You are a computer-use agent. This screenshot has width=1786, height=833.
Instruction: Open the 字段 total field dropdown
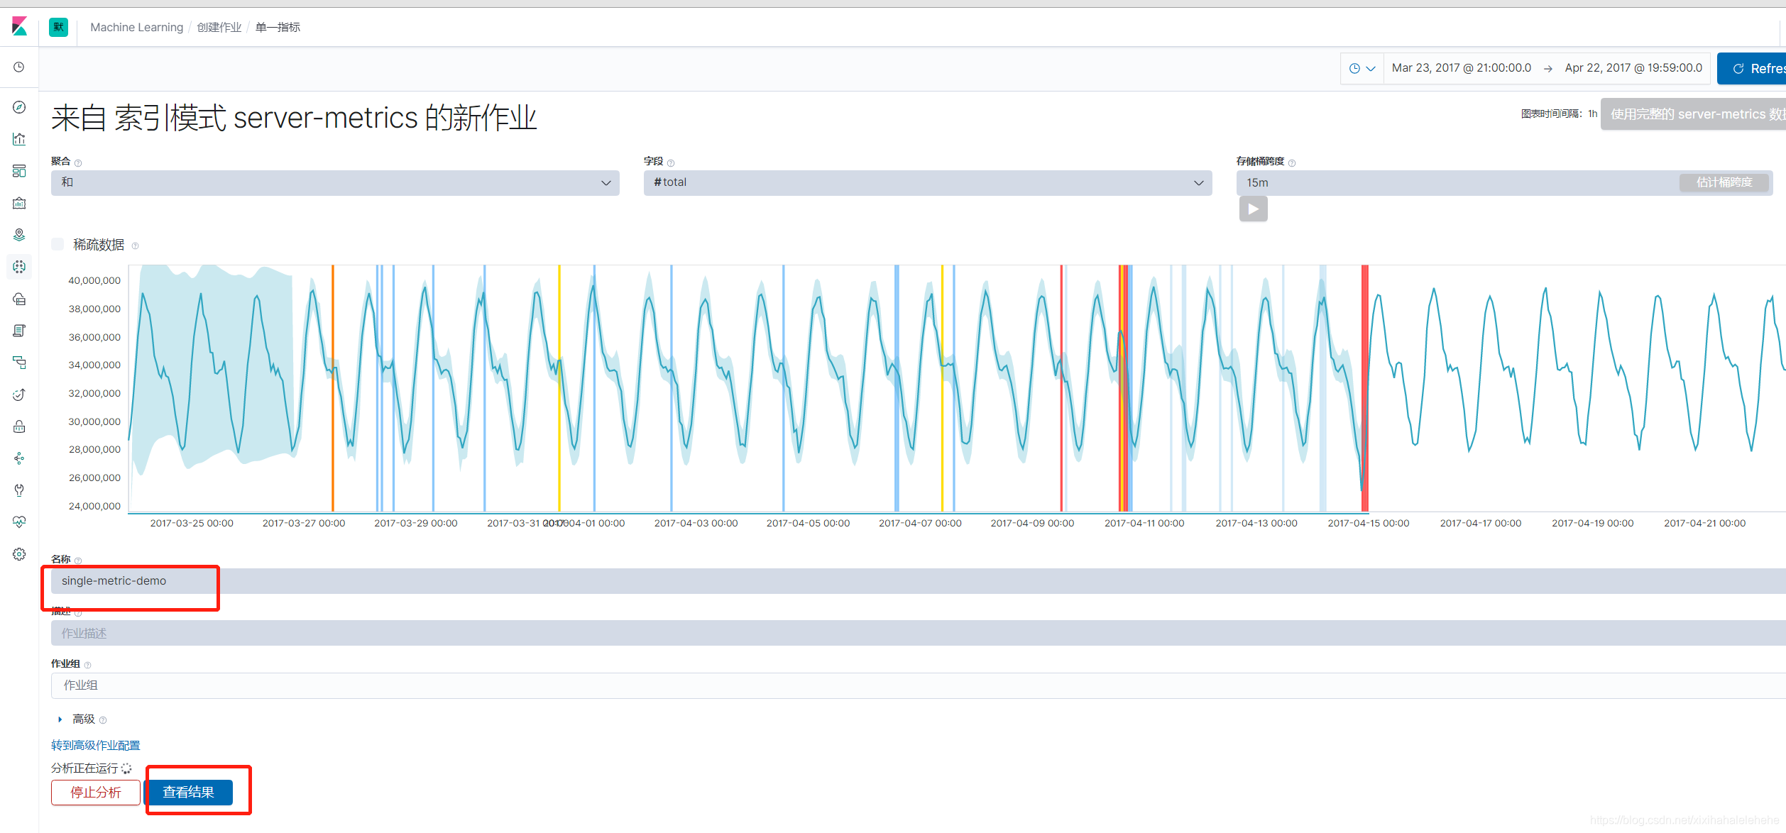click(x=928, y=182)
